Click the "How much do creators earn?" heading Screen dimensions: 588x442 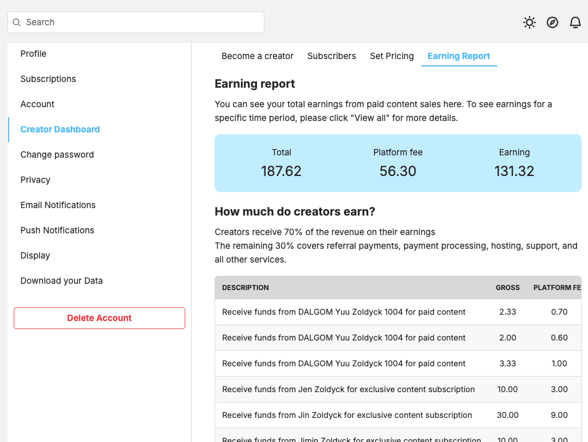[295, 212]
